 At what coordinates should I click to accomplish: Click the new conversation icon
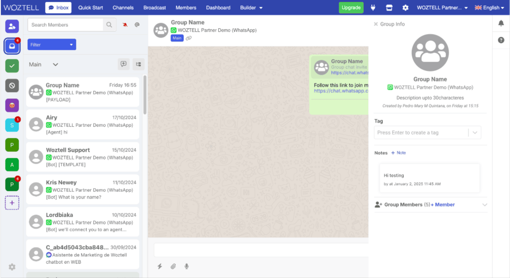click(124, 64)
